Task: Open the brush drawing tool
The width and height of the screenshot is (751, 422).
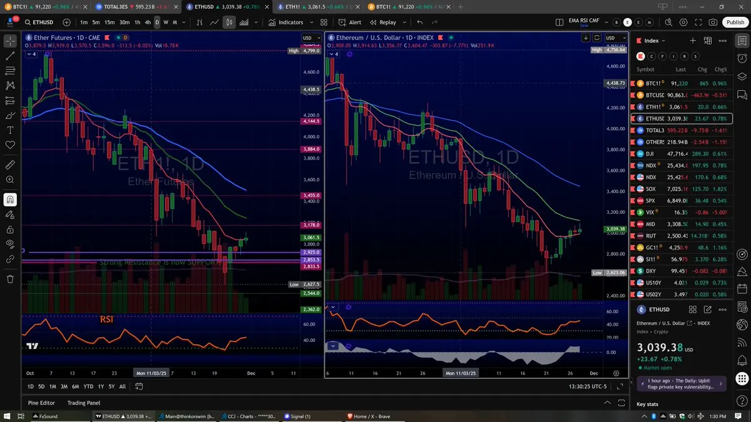Action: (10, 115)
